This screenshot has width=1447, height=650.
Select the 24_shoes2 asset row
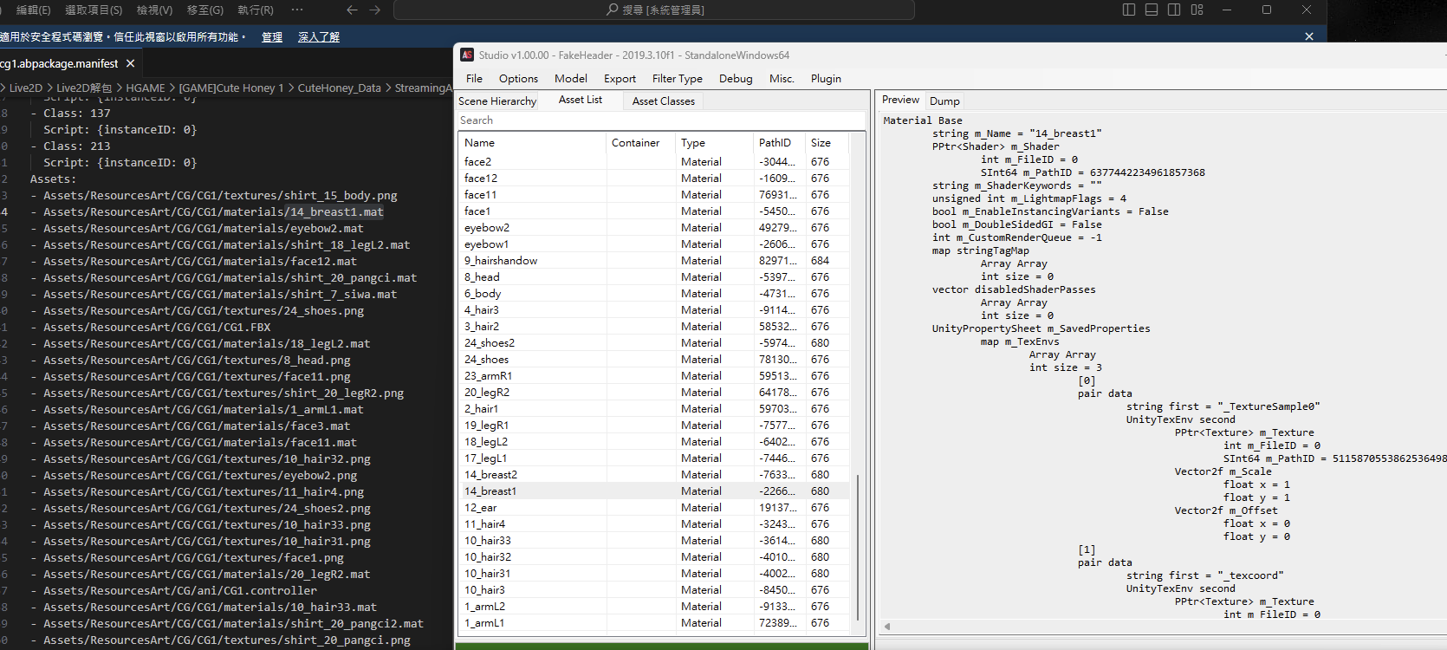coord(654,343)
